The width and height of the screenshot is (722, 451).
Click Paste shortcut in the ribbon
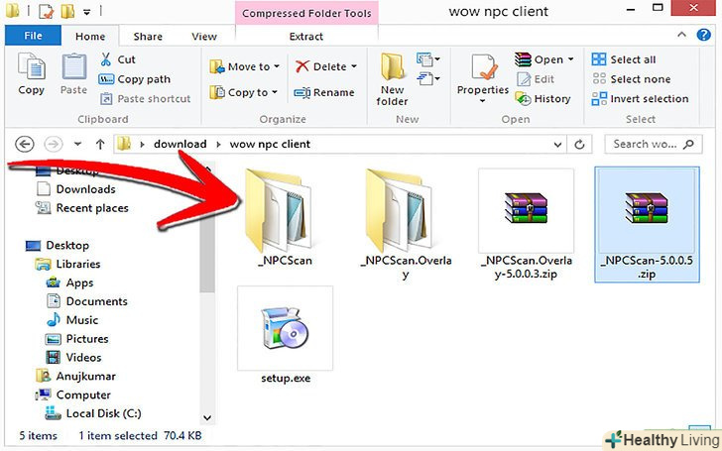tap(145, 98)
